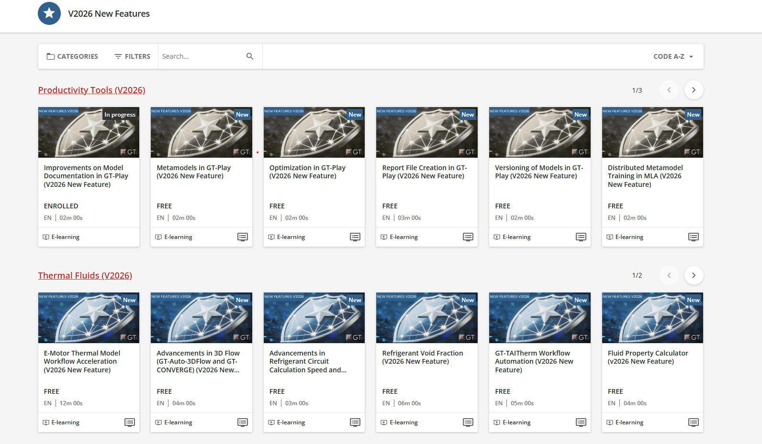Image resolution: width=762 pixels, height=444 pixels.
Task: Go to next page of Productivity Tools
Action: pos(694,90)
